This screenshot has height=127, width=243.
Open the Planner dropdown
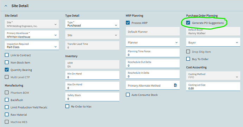click(x=152, y=42)
